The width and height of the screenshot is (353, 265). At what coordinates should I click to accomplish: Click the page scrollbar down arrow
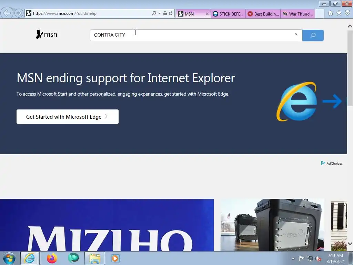point(350,244)
